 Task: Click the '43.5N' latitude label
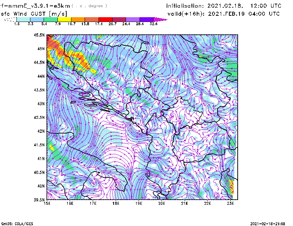(39, 90)
